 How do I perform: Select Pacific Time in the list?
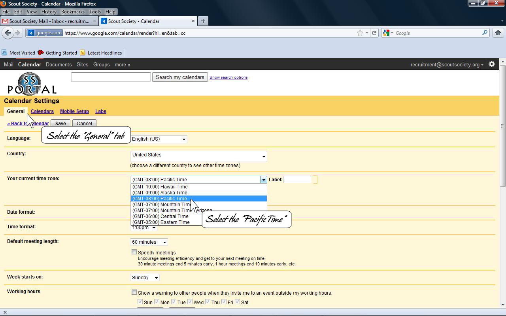click(x=199, y=198)
